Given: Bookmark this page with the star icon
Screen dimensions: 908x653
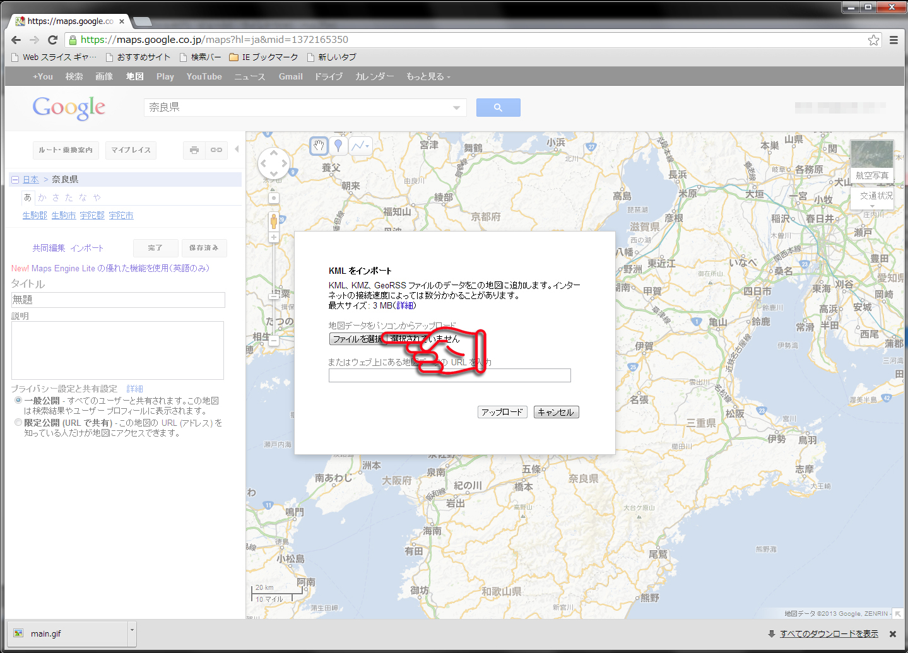Looking at the screenshot, I should (x=873, y=40).
